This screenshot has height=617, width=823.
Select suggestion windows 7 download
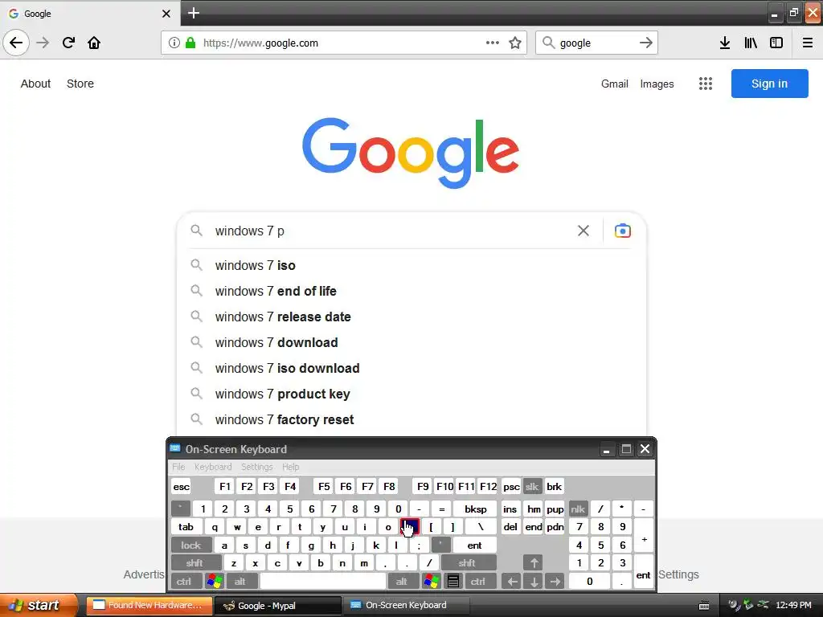pos(411,342)
